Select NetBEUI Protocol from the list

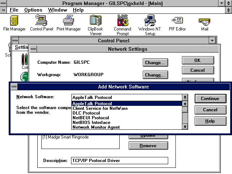pyautogui.click(x=91, y=118)
